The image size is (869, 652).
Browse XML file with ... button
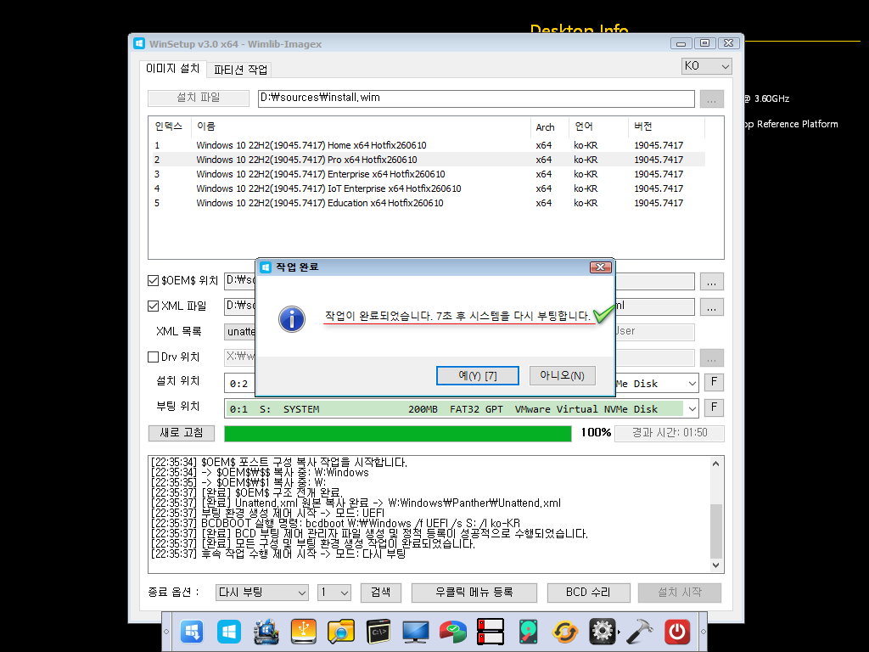712,307
